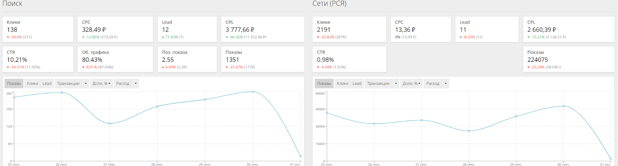618x166 pixels.
Task: Select Показы button in Сети (РСЯ) chart
Action: point(324,83)
